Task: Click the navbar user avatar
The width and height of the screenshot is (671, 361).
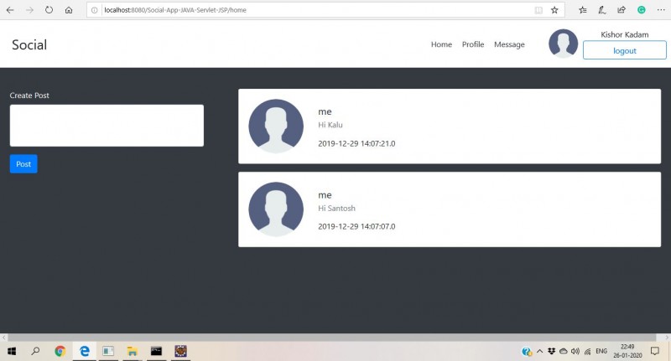Action: click(x=563, y=44)
